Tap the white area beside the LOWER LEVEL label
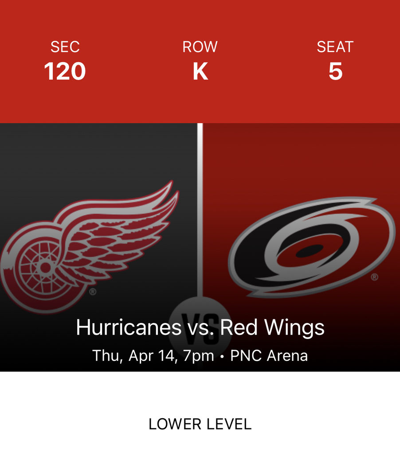400x455 pixels. point(333,424)
